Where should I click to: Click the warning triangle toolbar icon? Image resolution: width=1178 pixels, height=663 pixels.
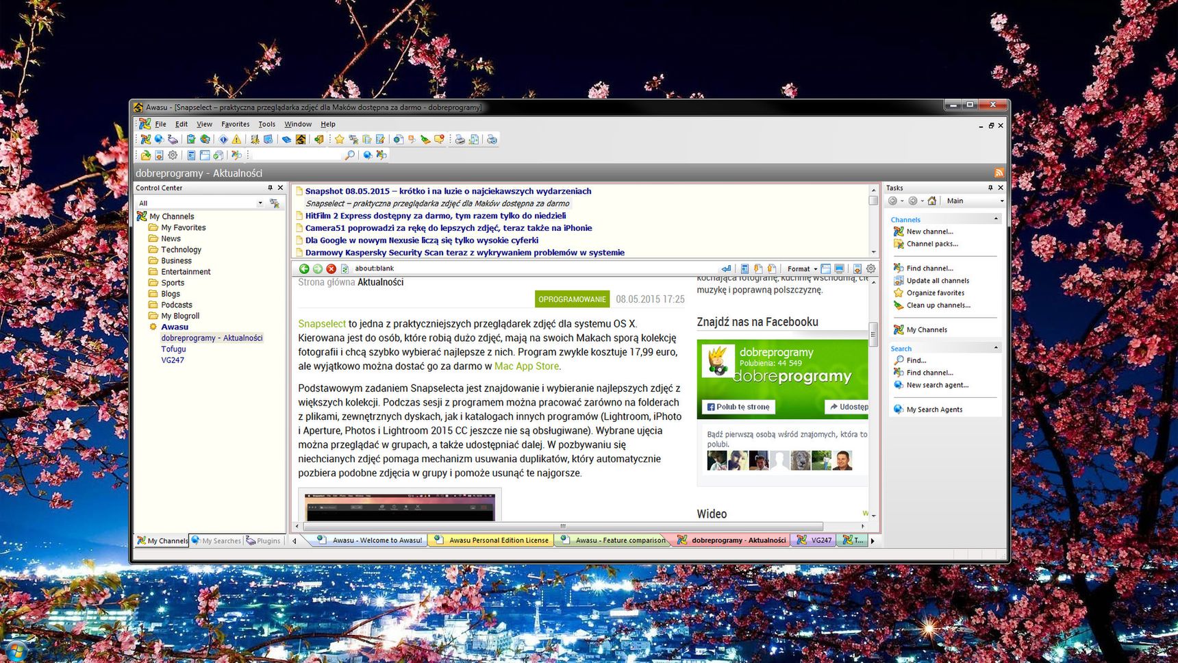tap(236, 139)
